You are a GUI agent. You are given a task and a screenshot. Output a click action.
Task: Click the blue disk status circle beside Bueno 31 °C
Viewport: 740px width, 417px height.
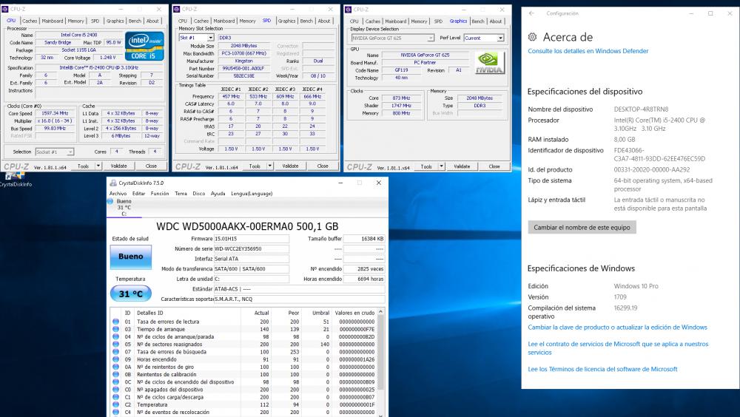pyautogui.click(x=110, y=201)
